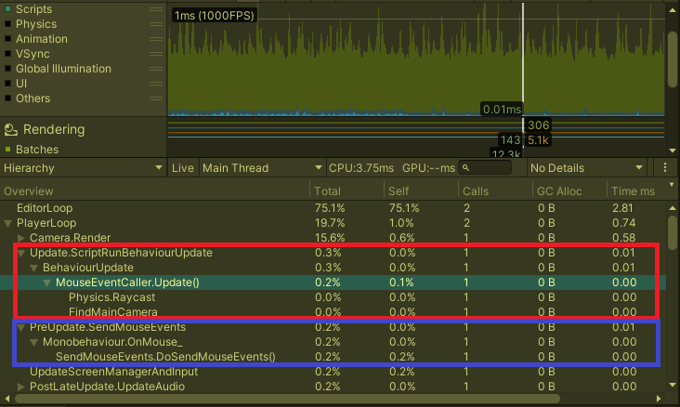Click the left arrow of horizontal scrollbar

click(x=7, y=399)
